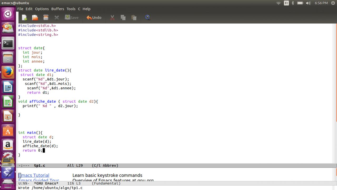Image resolution: width=337 pixels, height=190 pixels.
Task: Open Ubuntu Software Center from the launcher
Action: click(8, 131)
